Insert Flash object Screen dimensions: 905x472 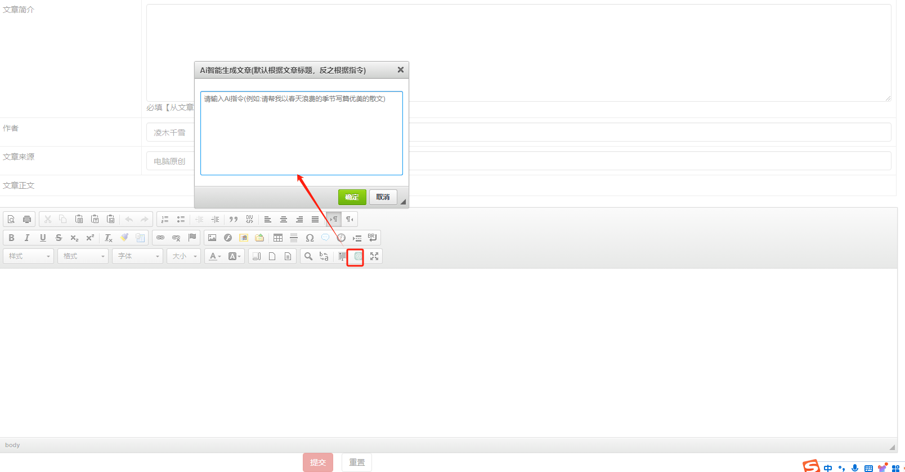(228, 238)
